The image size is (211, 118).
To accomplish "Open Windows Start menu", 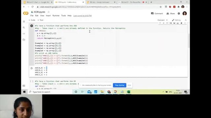I will [24, 92].
